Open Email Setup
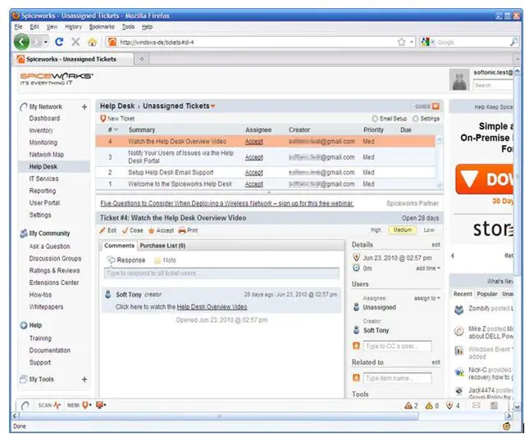Screen dimensions: 525x434 pos(390,119)
